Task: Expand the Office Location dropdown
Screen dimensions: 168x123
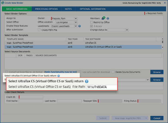Action: pos(76,22)
